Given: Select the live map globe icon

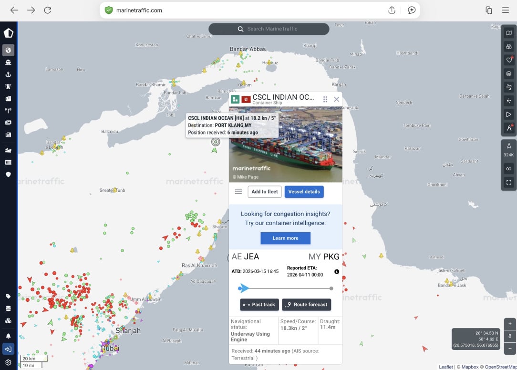Looking at the screenshot, I should click(8, 50).
